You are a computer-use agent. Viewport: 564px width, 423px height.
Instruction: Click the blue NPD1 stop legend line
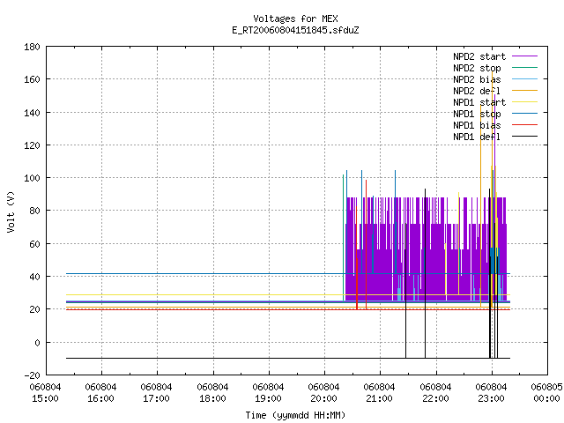(525, 114)
